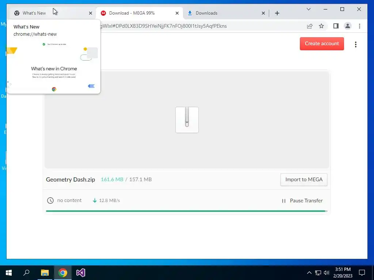
Task: Open the Downloads tab
Action: (x=226, y=13)
